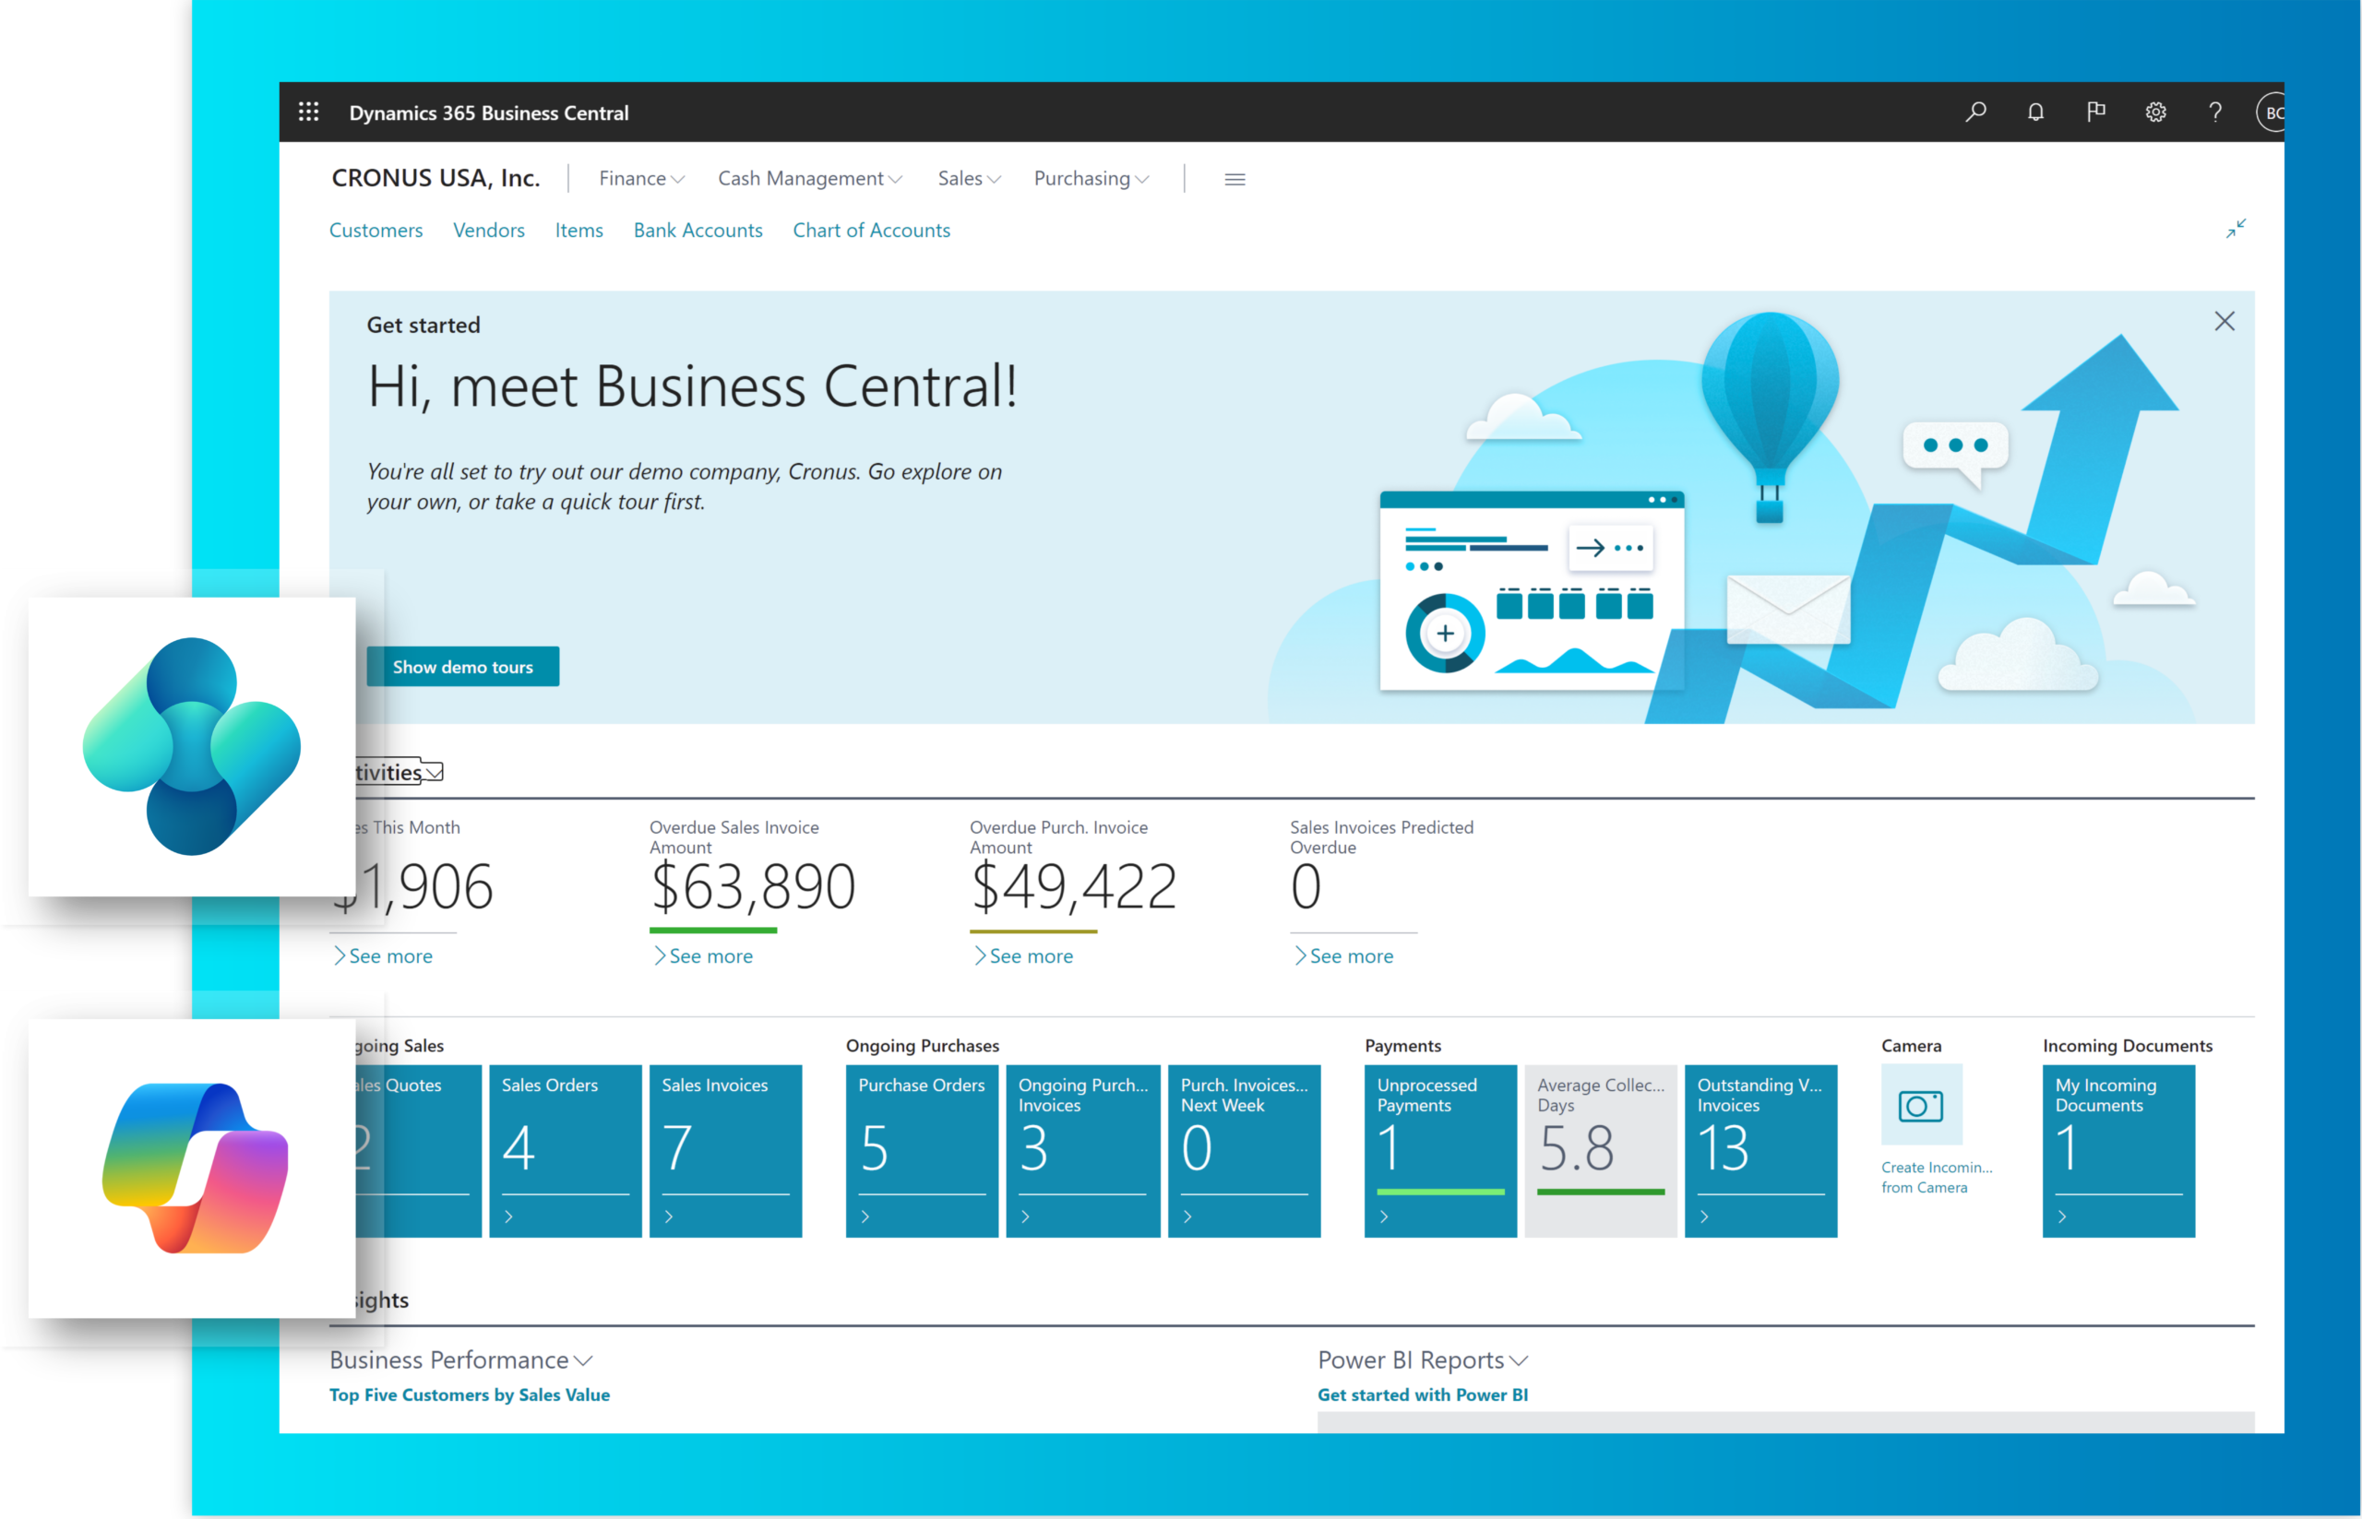Open the Sales Orders tile
Screen dimensions: 2362x1519
coord(566,1150)
